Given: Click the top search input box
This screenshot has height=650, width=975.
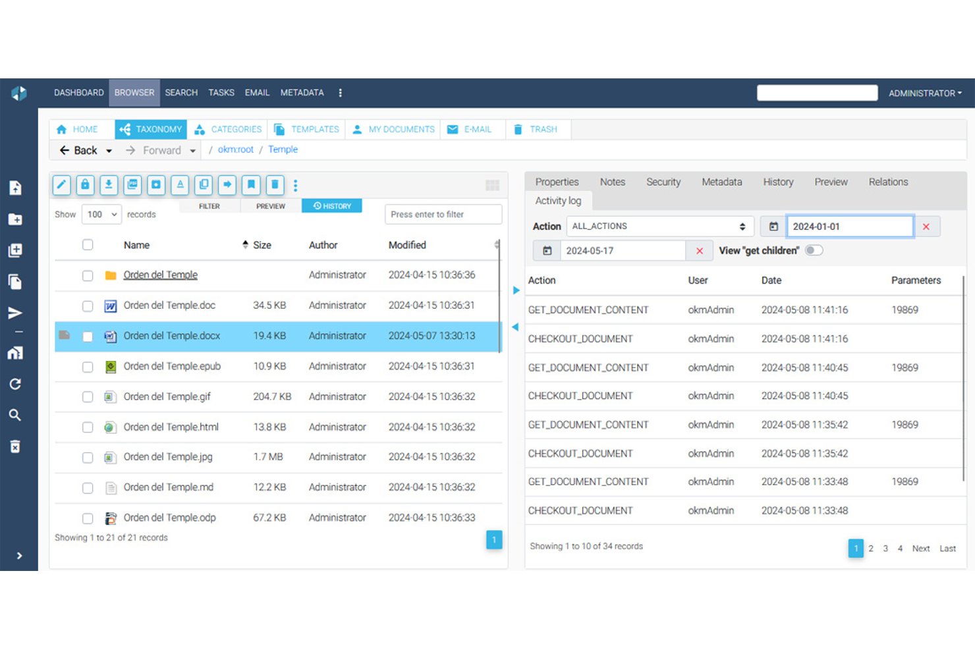Looking at the screenshot, I should [x=817, y=93].
